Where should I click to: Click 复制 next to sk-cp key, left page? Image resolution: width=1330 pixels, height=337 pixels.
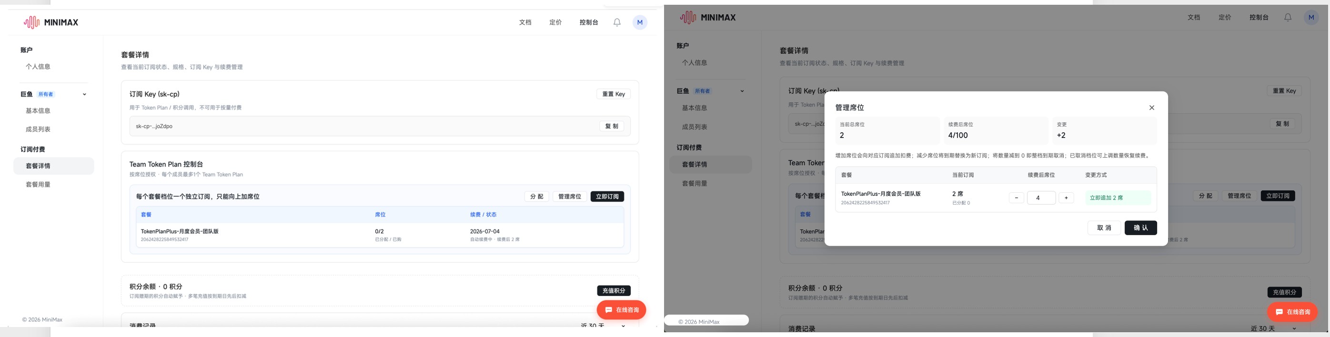(612, 127)
